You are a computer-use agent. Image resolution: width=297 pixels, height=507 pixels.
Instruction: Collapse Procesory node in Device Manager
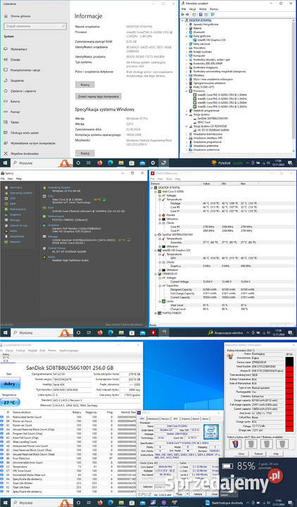coord(187,91)
